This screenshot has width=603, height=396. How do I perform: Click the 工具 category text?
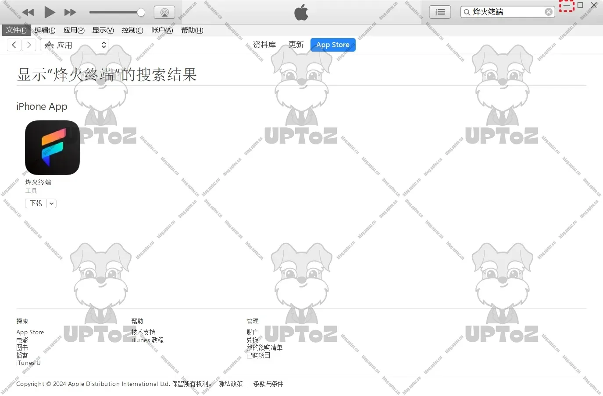[31, 191]
